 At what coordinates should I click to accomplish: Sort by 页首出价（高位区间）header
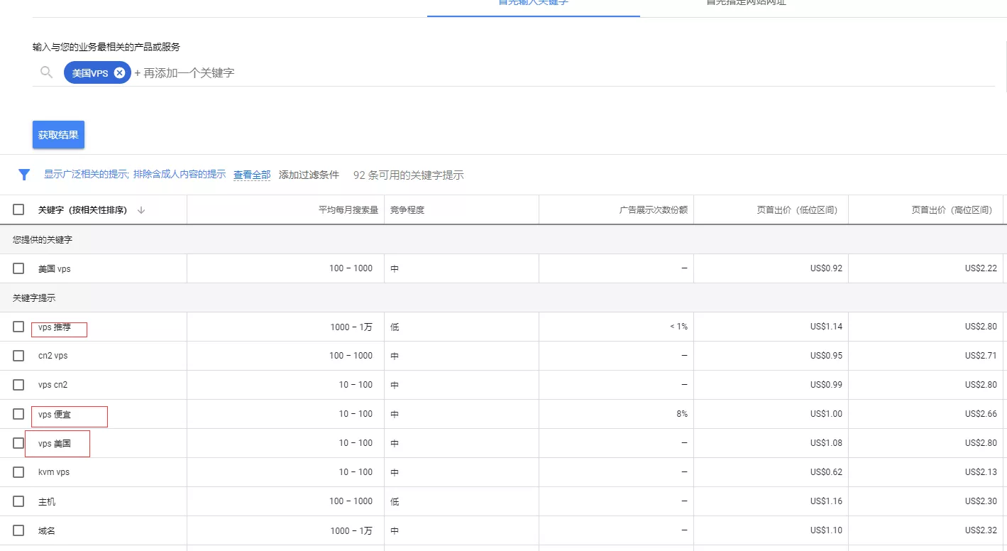(x=952, y=210)
